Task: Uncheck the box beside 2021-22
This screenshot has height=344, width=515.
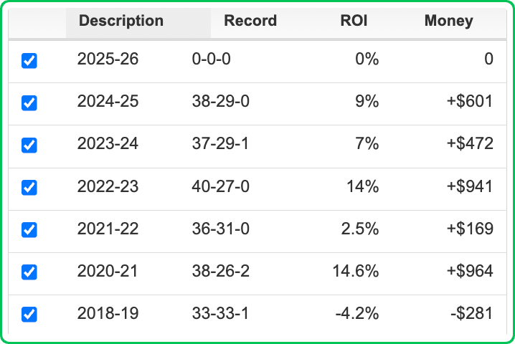Action: [29, 230]
